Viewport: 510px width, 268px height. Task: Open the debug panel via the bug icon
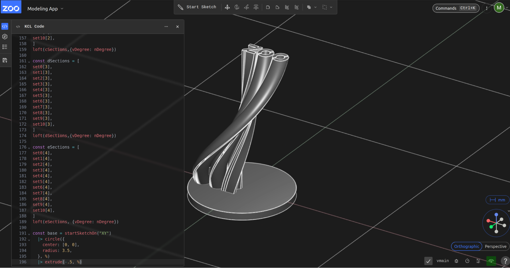click(x=456, y=261)
